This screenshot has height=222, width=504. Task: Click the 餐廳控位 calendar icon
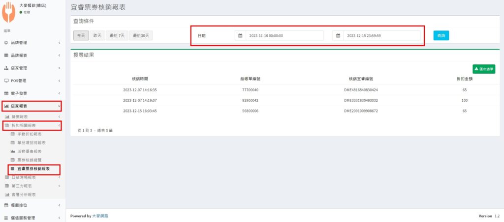click(6, 205)
